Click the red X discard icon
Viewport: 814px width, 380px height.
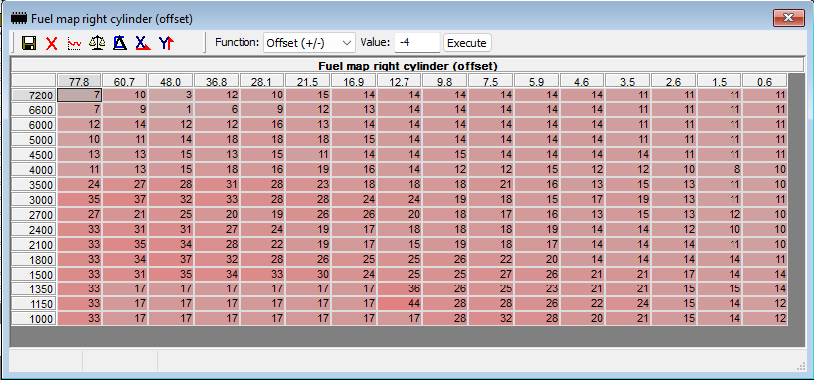(x=52, y=43)
